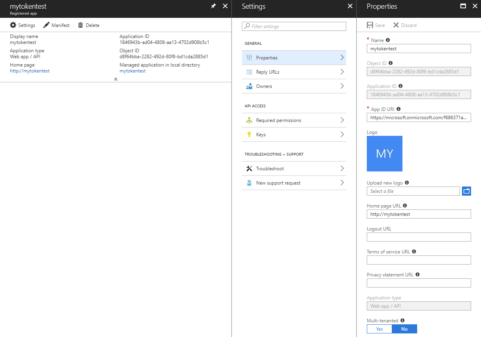The width and height of the screenshot is (481, 337).
Task: Delete the registered app via trash icon
Action: (x=88, y=25)
